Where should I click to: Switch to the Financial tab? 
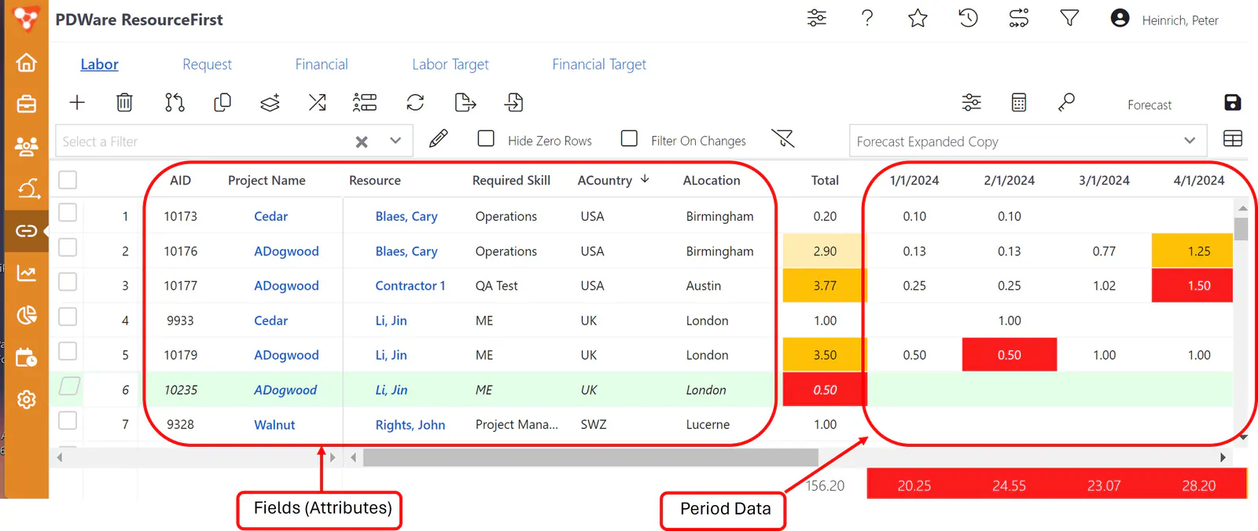click(322, 64)
